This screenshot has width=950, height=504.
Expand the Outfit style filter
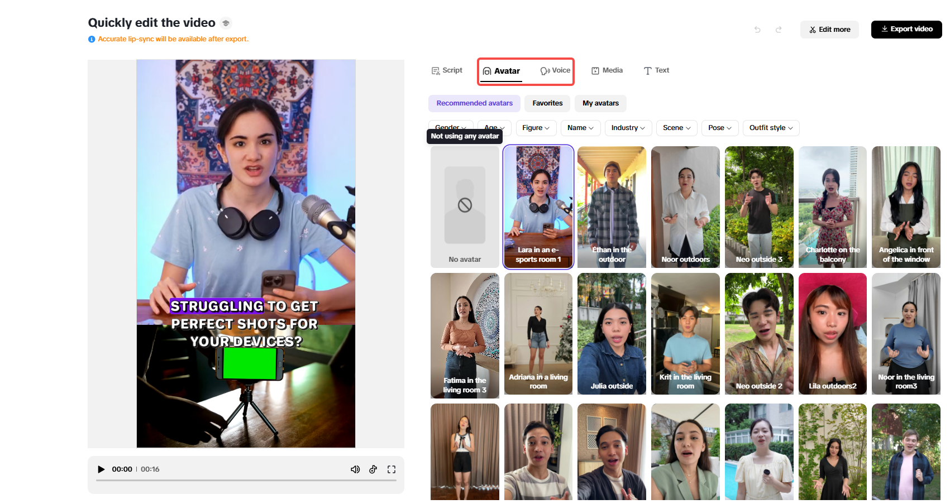[771, 128]
